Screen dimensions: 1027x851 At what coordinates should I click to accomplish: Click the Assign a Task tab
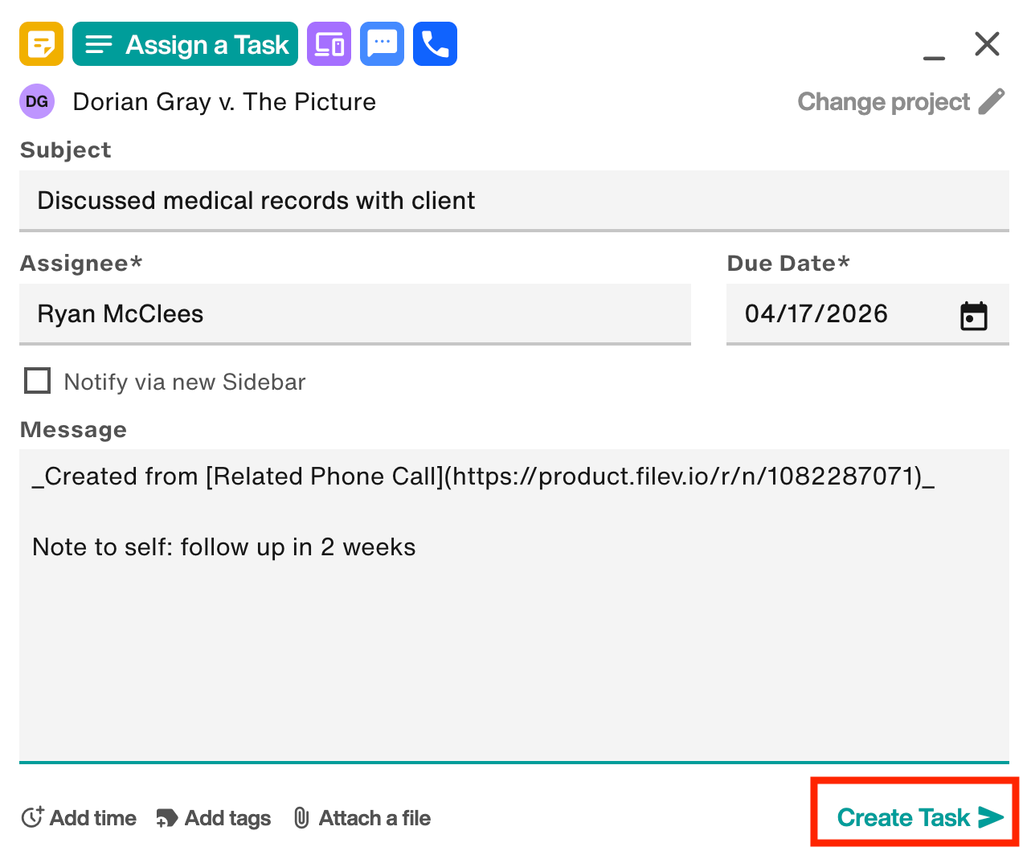click(185, 44)
